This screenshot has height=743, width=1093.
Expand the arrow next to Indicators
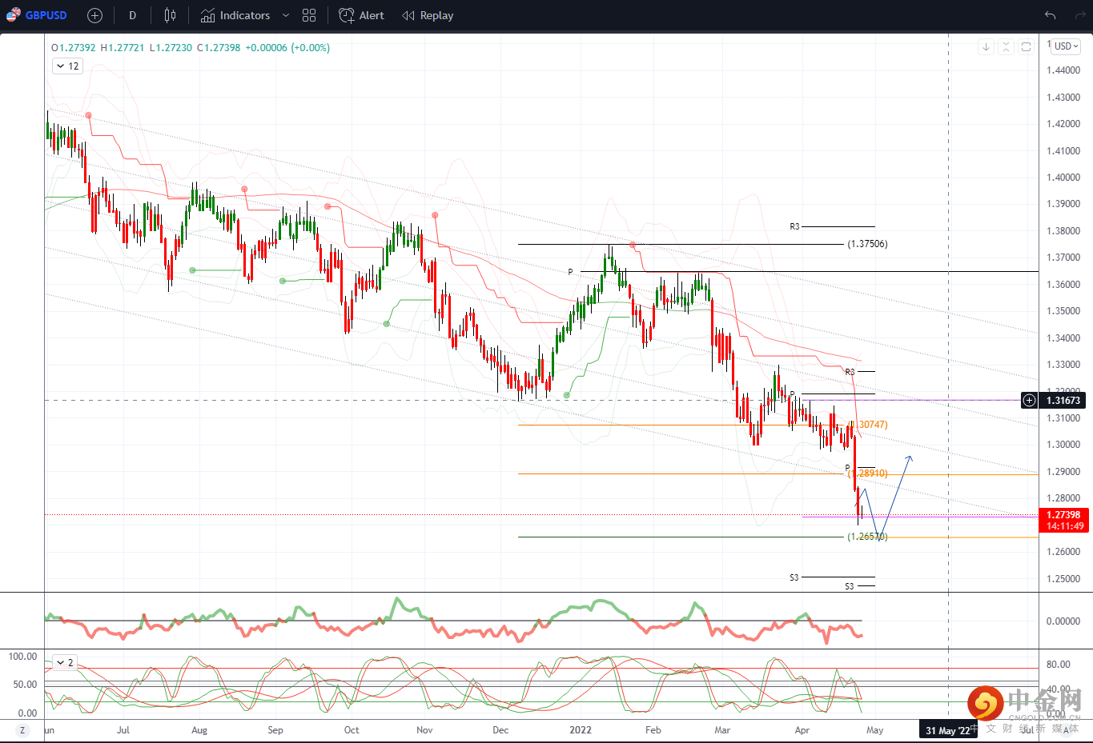pyautogui.click(x=286, y=15)
